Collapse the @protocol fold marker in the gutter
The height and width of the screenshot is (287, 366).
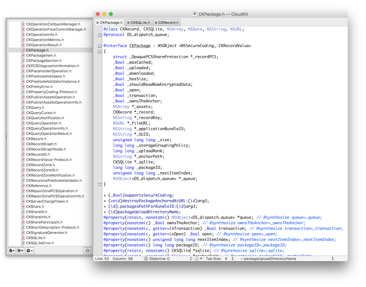point(99,35)
